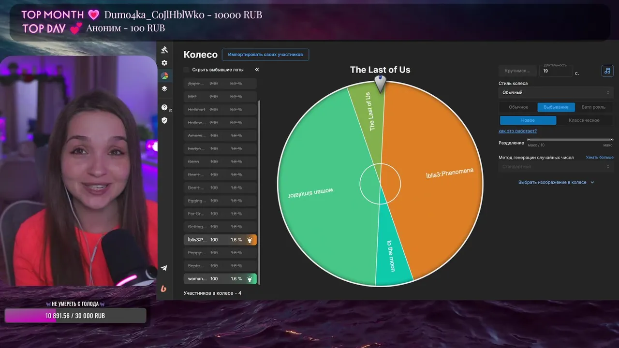Image resolution: width=619 pixels, height=348 pixels.
Task: Select the crossed-out 'Cairn' lot row
Action: [220, 162]
